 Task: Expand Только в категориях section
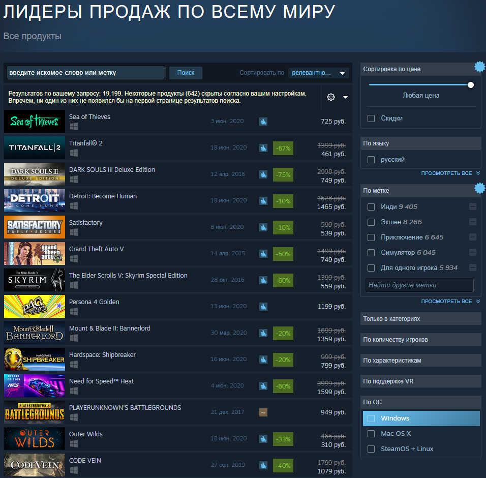click(x=420, y=319)
